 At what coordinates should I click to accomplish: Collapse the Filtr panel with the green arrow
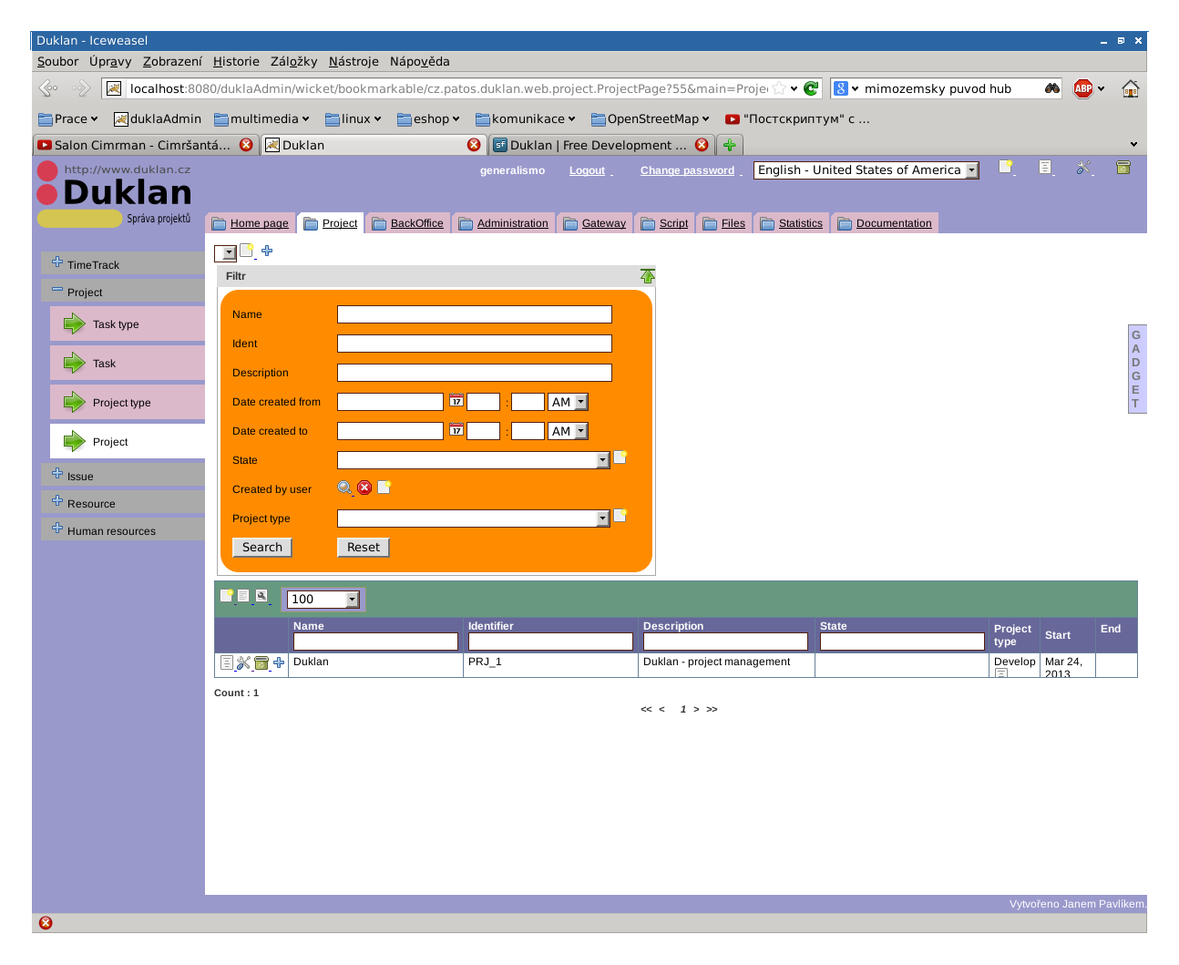pos(648,275)
